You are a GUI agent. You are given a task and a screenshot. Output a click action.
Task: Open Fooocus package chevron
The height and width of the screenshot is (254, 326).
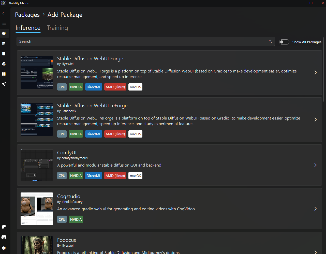click(x=315, y=252)
